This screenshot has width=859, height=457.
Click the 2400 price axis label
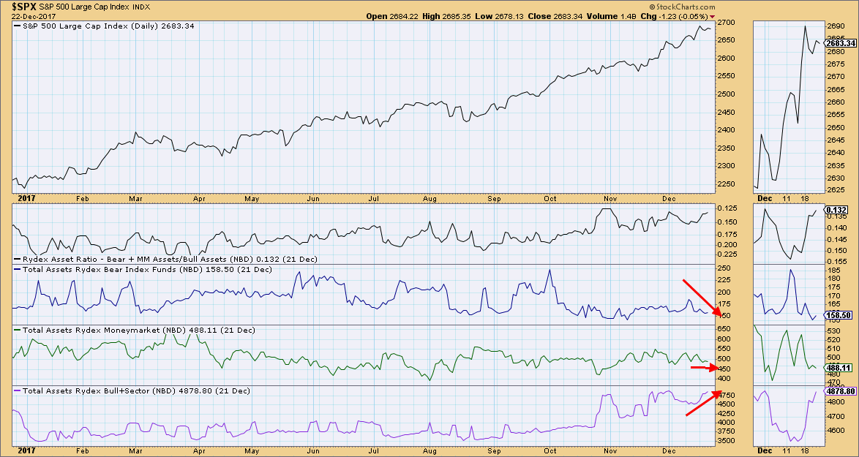click(728, 130)
